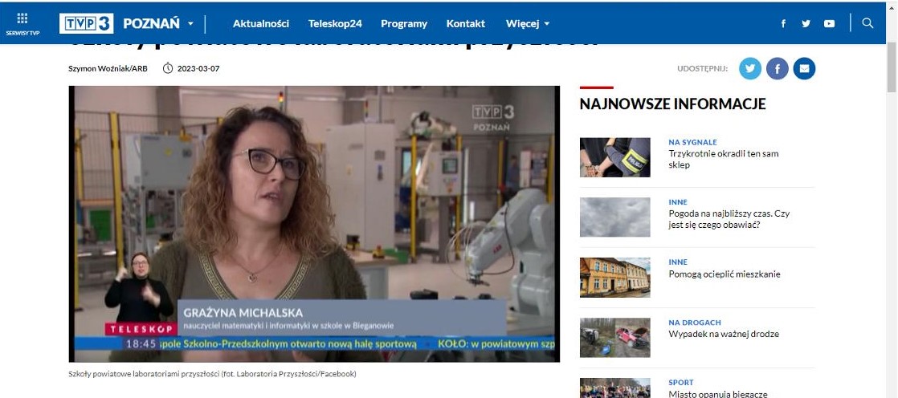898x398 pixels.
Task: Click author name Szymon Woźniak/ARB
Action: point(108,69)
